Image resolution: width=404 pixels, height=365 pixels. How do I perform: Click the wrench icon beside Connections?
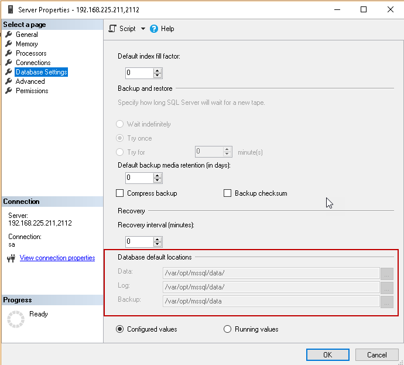[x=9, y=62]
